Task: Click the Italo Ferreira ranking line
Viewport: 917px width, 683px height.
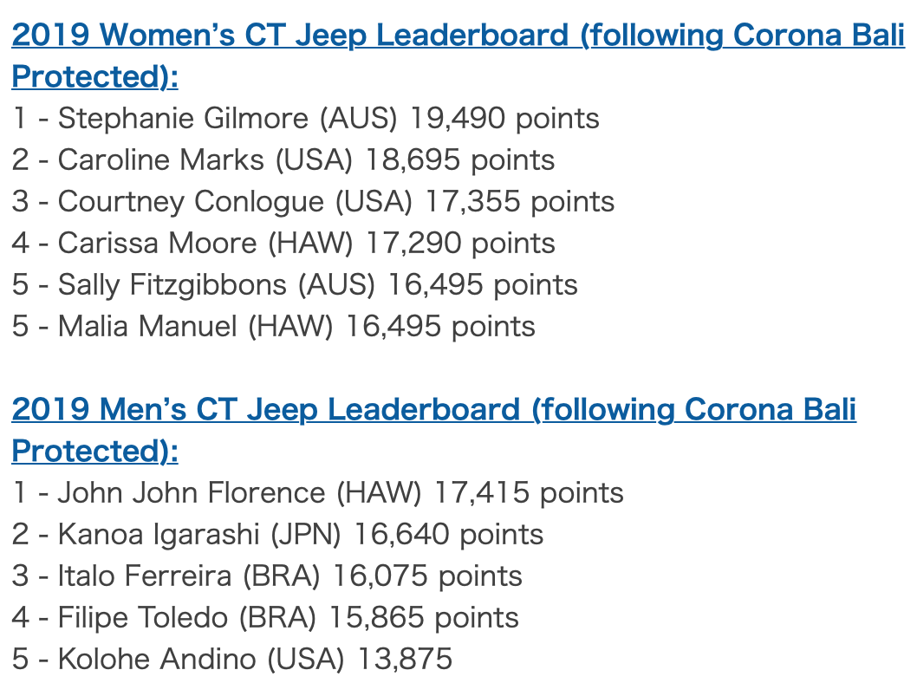Action: [x=267, y=576]
